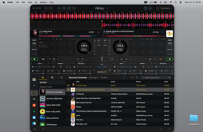Toggle right deck Echo Out effect ON
The height and width of the screenshot is (132, 203).
coord(156,67)
